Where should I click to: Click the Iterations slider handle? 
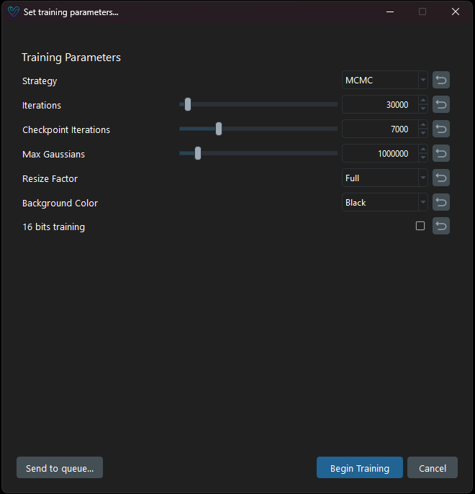pyautogui.click(x=188, y=105)
